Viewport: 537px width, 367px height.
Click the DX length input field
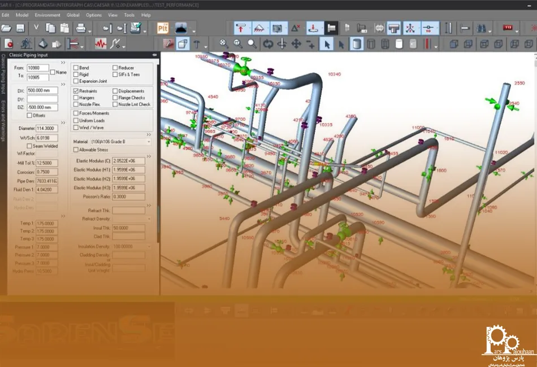(42, 91)
